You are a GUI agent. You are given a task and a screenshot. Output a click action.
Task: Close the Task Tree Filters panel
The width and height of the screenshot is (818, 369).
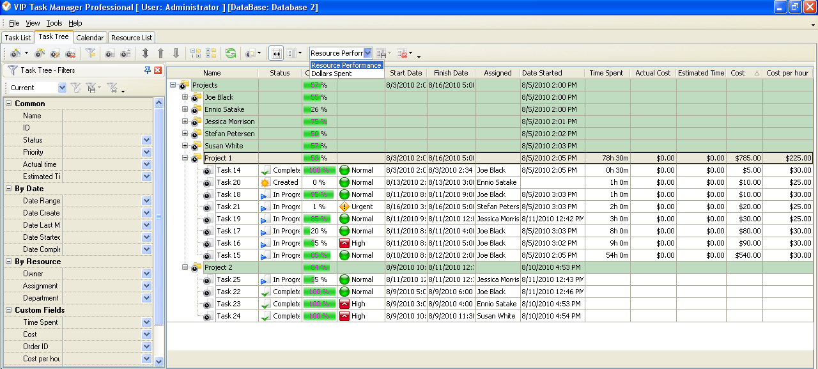(158, 70)
